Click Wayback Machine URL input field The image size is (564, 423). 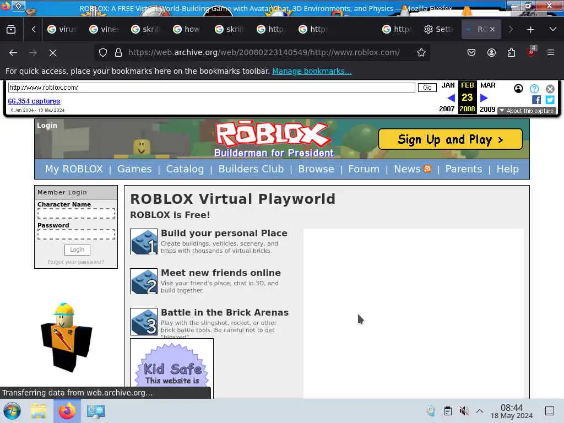tap(211, 88)
